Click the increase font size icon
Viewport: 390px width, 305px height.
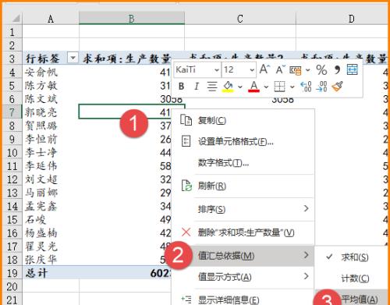[264, 69]
